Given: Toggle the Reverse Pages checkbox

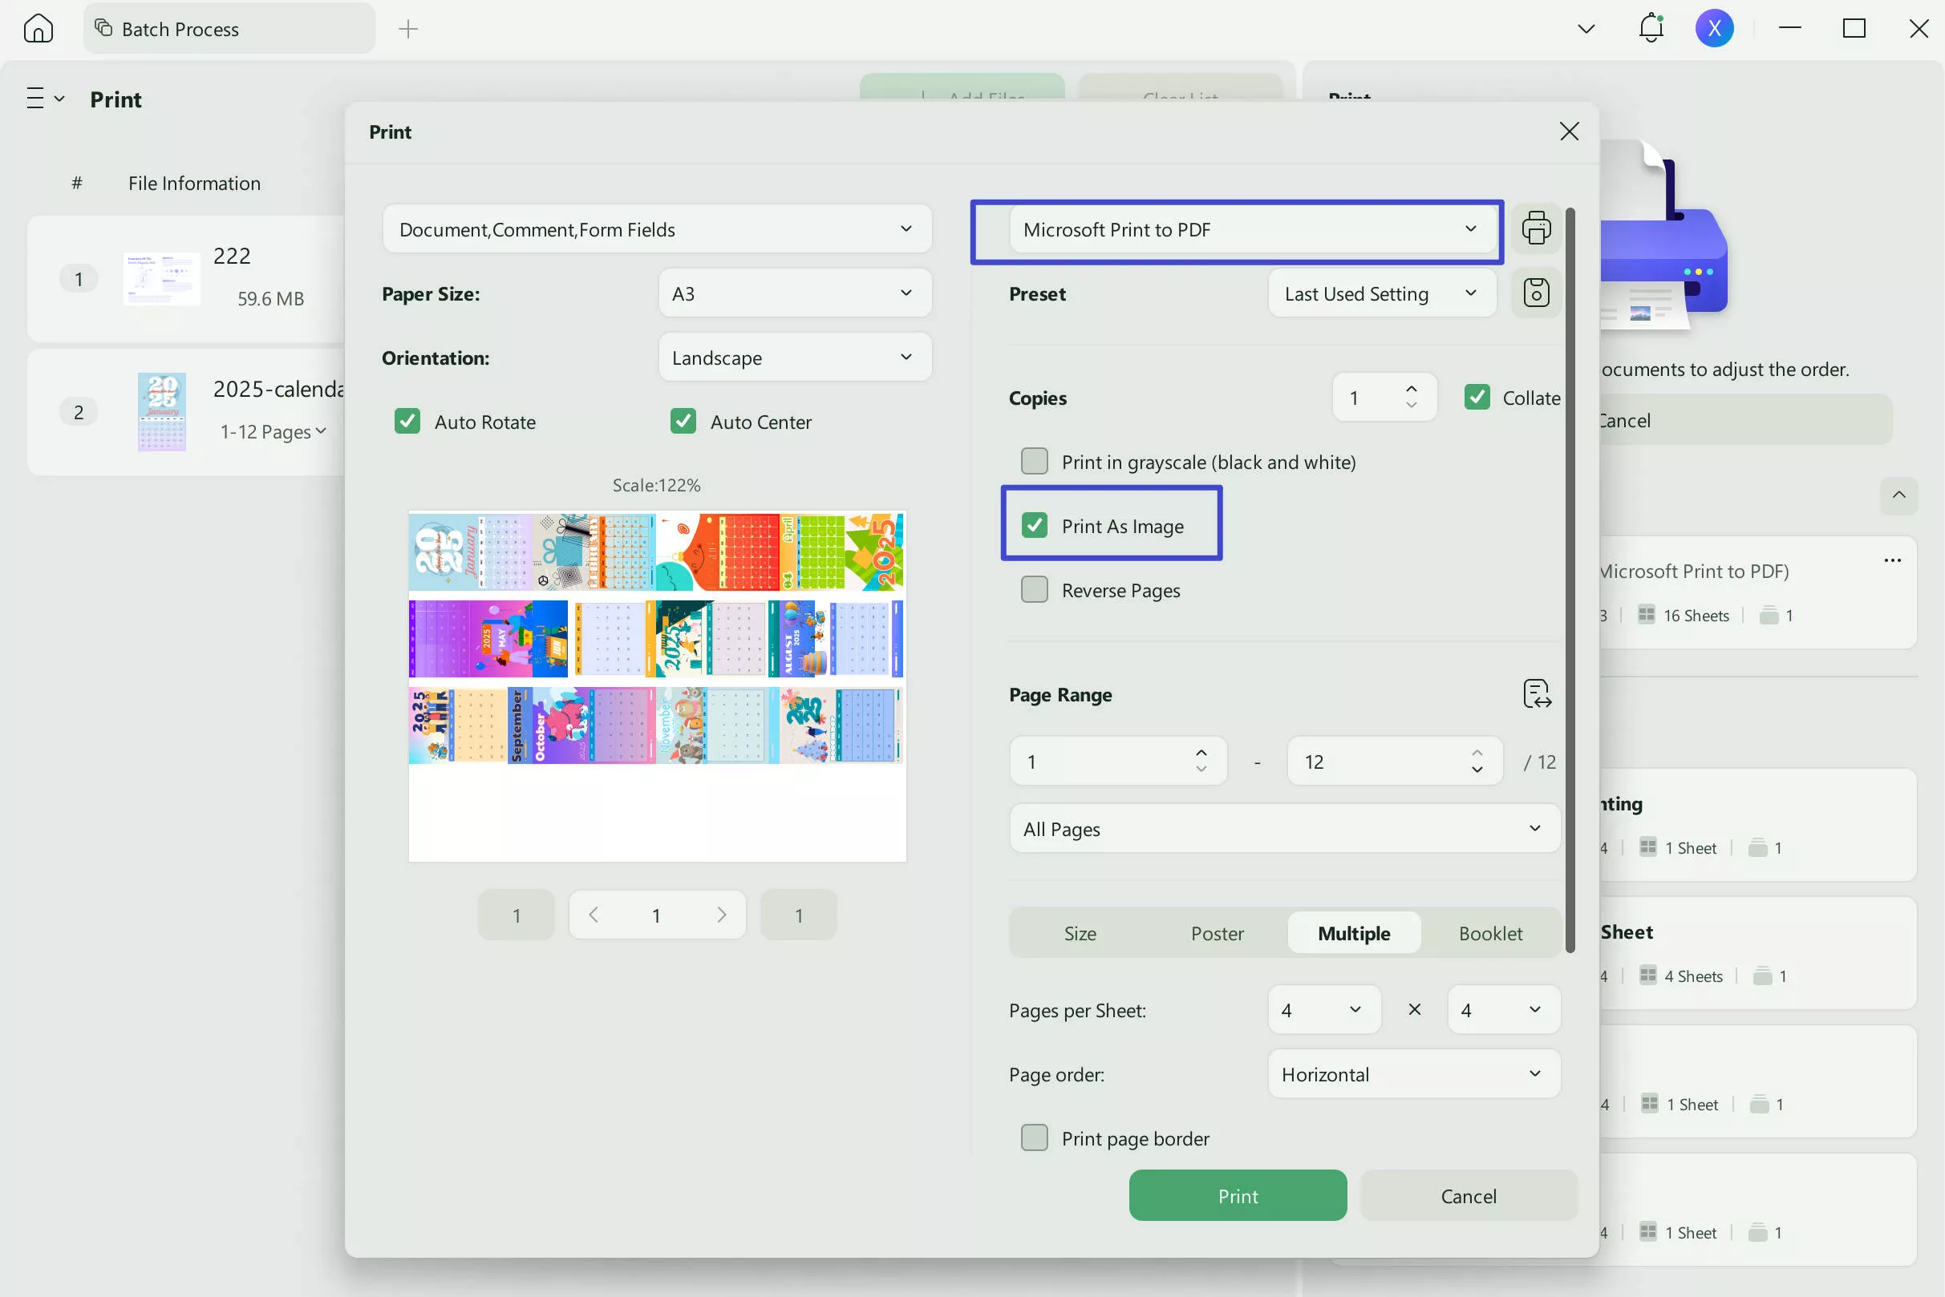Looking at the screenshot, I should tap(1034, 590).
